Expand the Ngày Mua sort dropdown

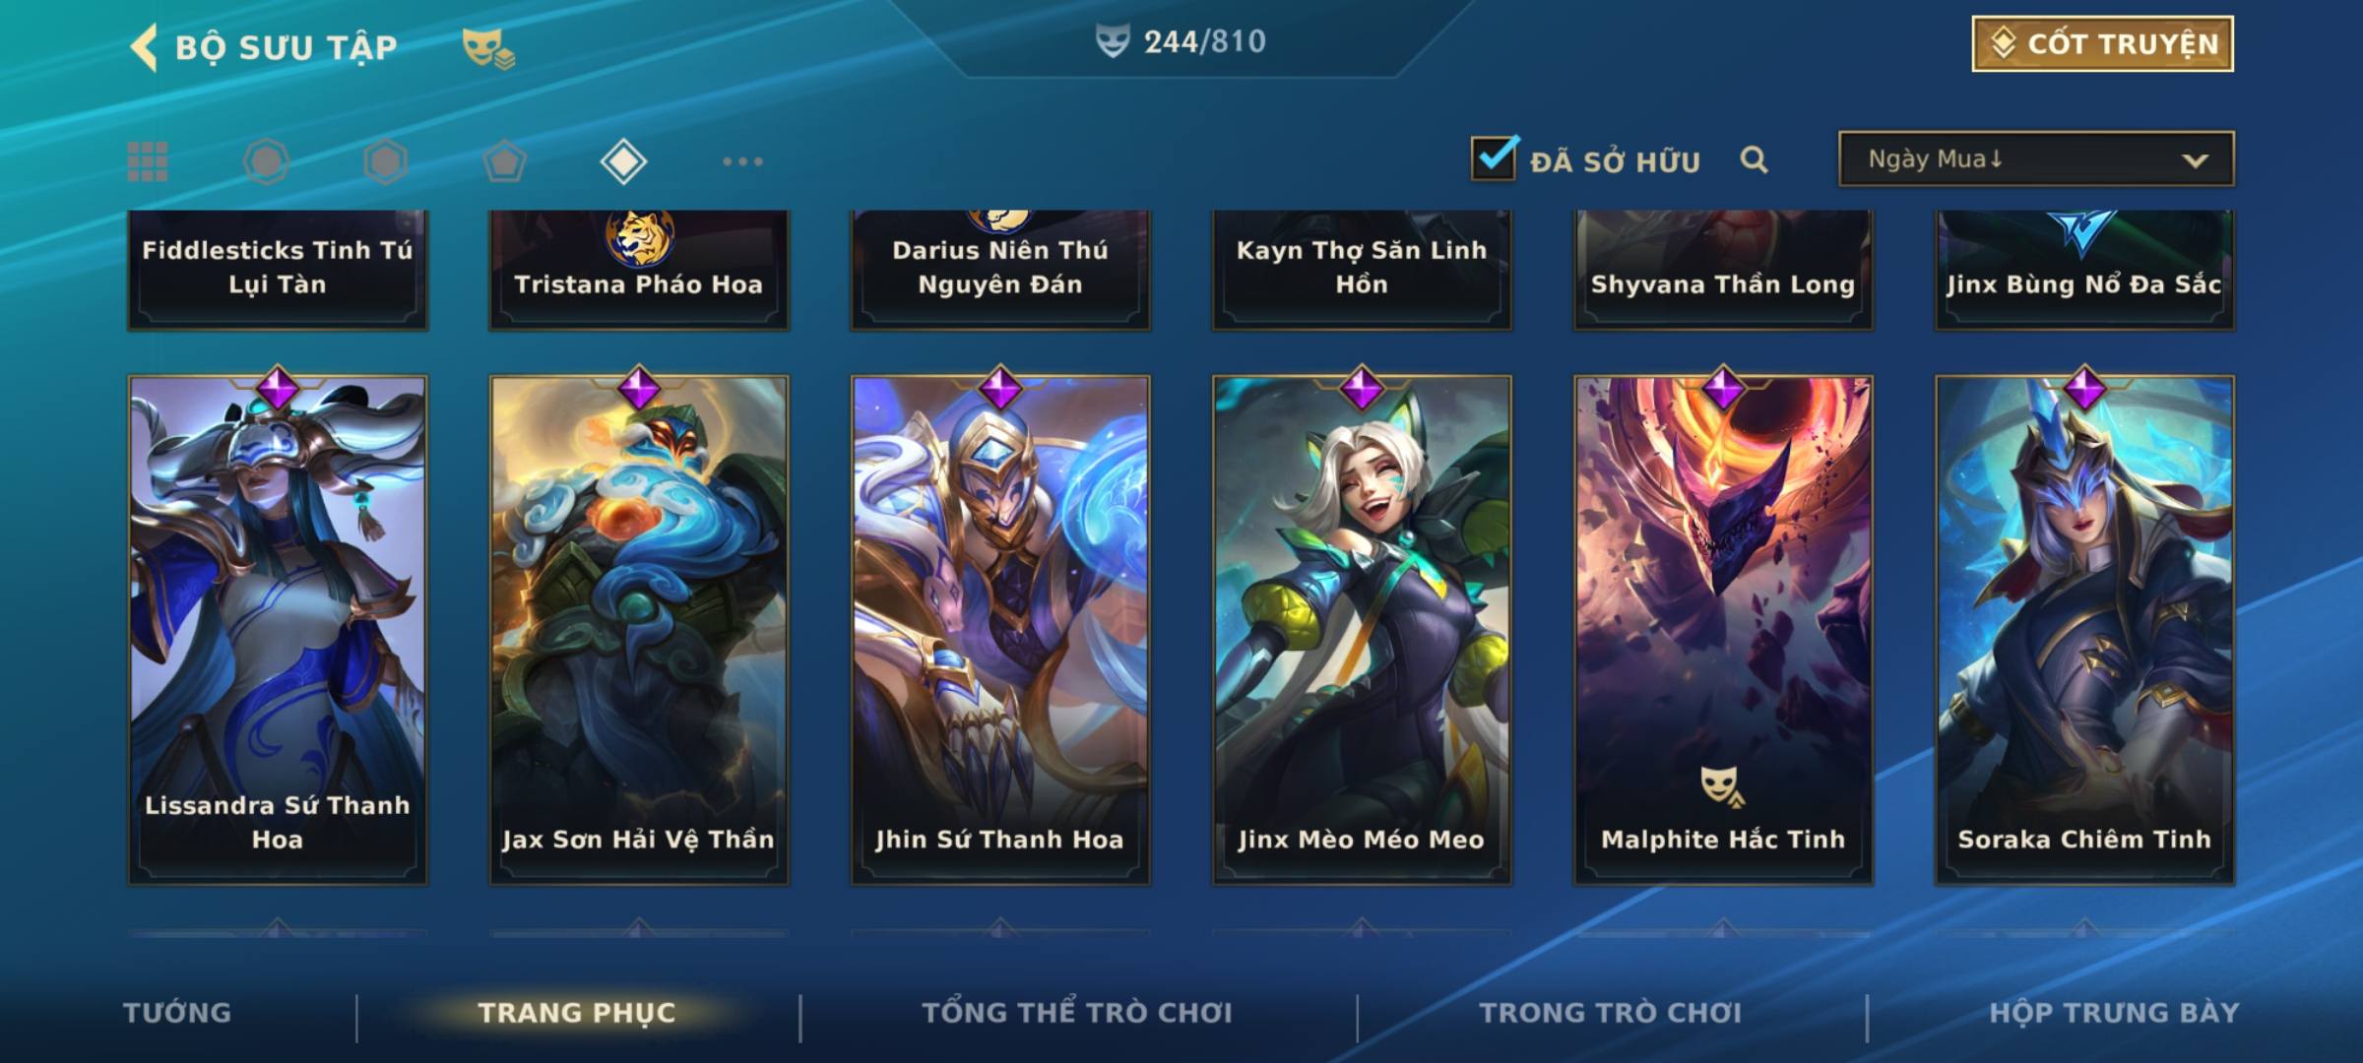(x=2036, y=158)
